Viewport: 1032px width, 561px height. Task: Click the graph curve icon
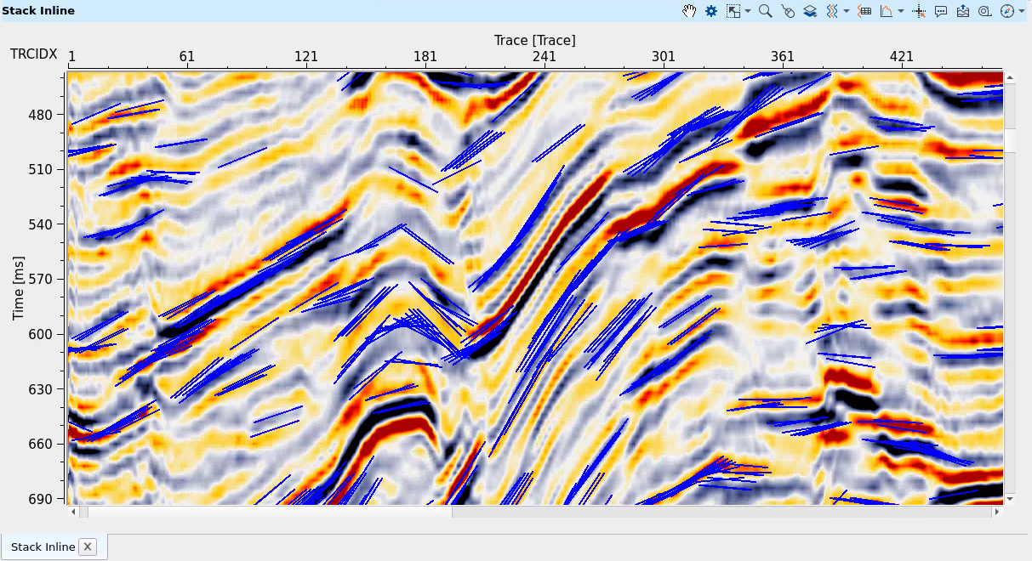coord(886,11)
